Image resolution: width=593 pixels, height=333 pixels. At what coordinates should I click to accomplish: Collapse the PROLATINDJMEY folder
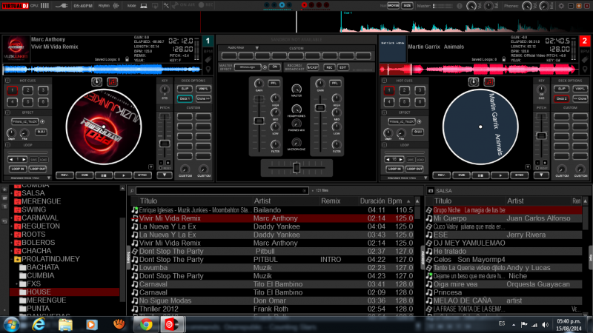[12, 259]
